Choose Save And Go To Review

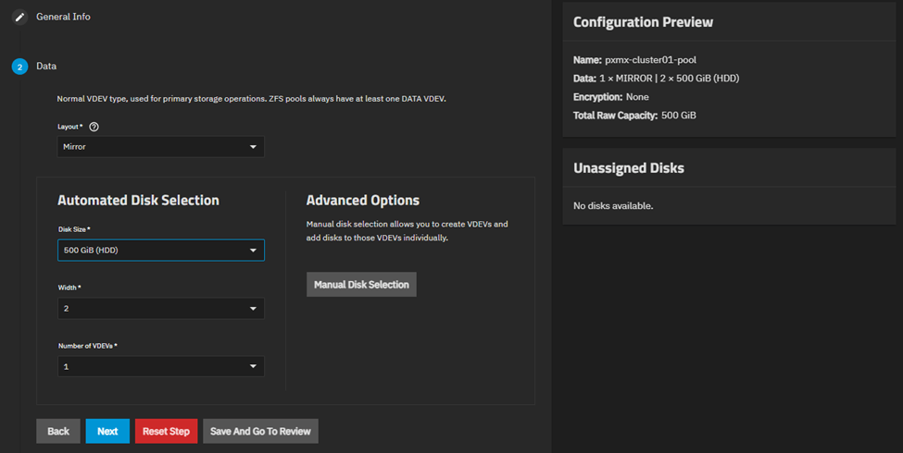(x=260, y=432)
